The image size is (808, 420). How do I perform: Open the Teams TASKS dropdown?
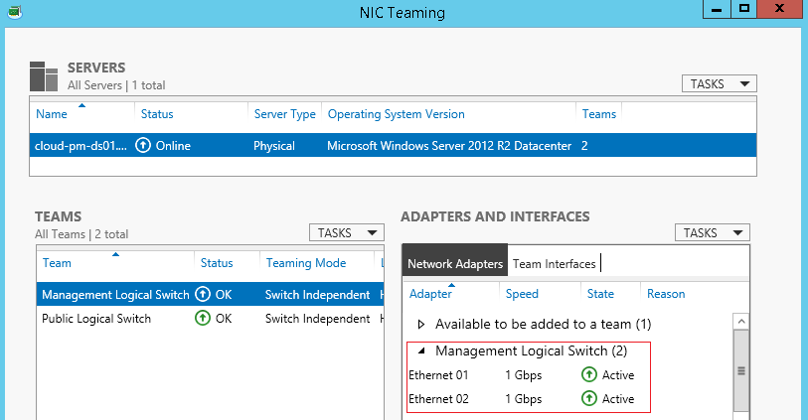347,232
